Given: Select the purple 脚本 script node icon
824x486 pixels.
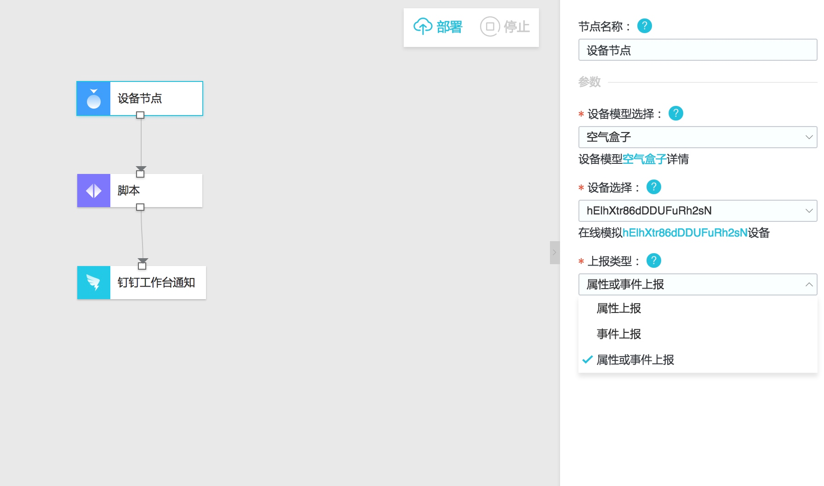Looking at the screenshot, I should click(x=94, y=191).
